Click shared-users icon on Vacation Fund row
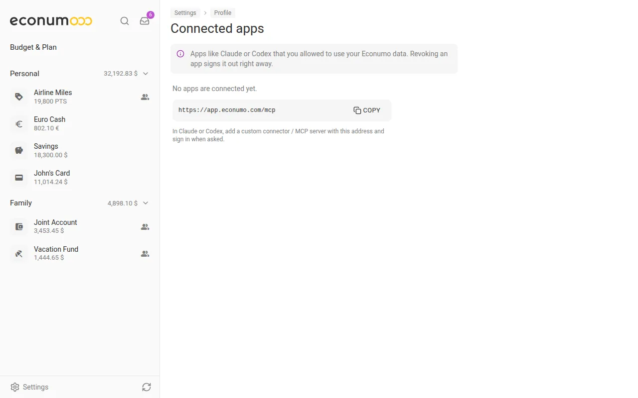The width and height of the screenshot is (638, 398). point(145,254)
